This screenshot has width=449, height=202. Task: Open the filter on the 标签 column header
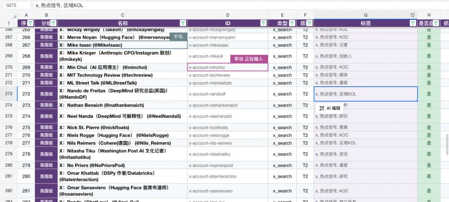(x=413, y=23)
